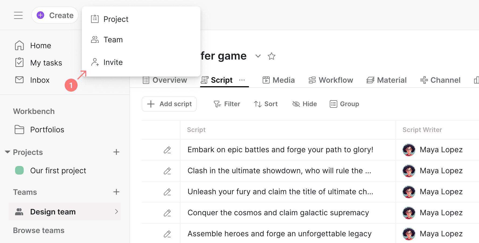The width and height of the screenshot is (479, 243).
Task: Select Invite in the Create menu
Action: point(113,62)
